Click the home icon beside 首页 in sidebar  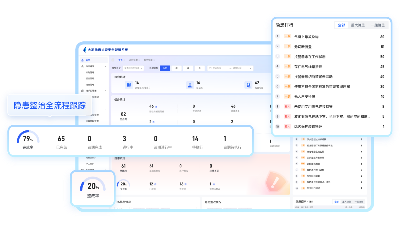(x=82, y=60)
